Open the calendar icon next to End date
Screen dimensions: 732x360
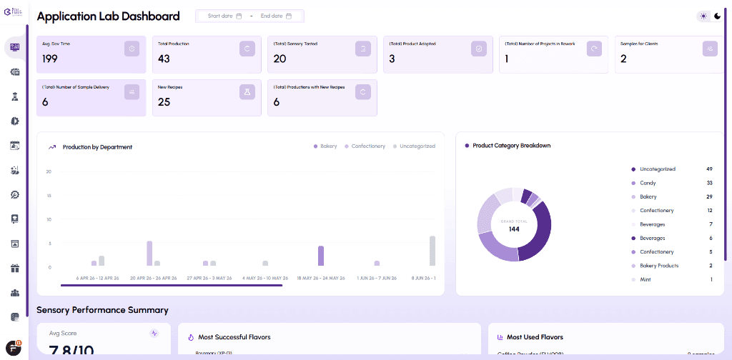pos(289,16)
